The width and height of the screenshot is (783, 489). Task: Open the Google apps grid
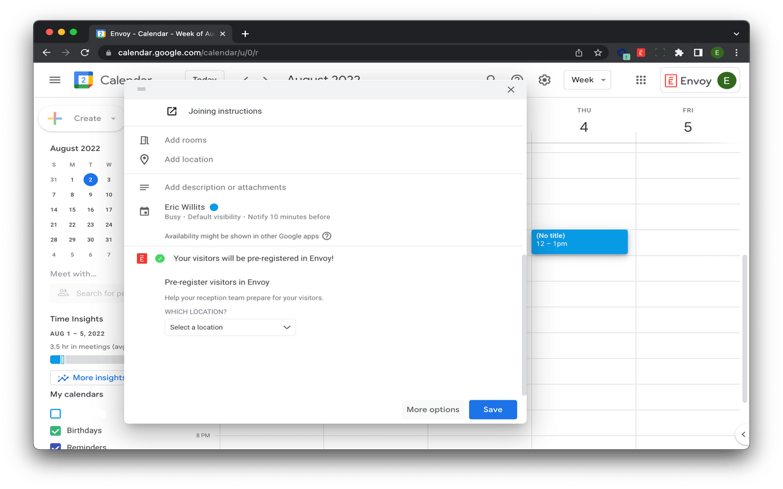pos(640,80)
